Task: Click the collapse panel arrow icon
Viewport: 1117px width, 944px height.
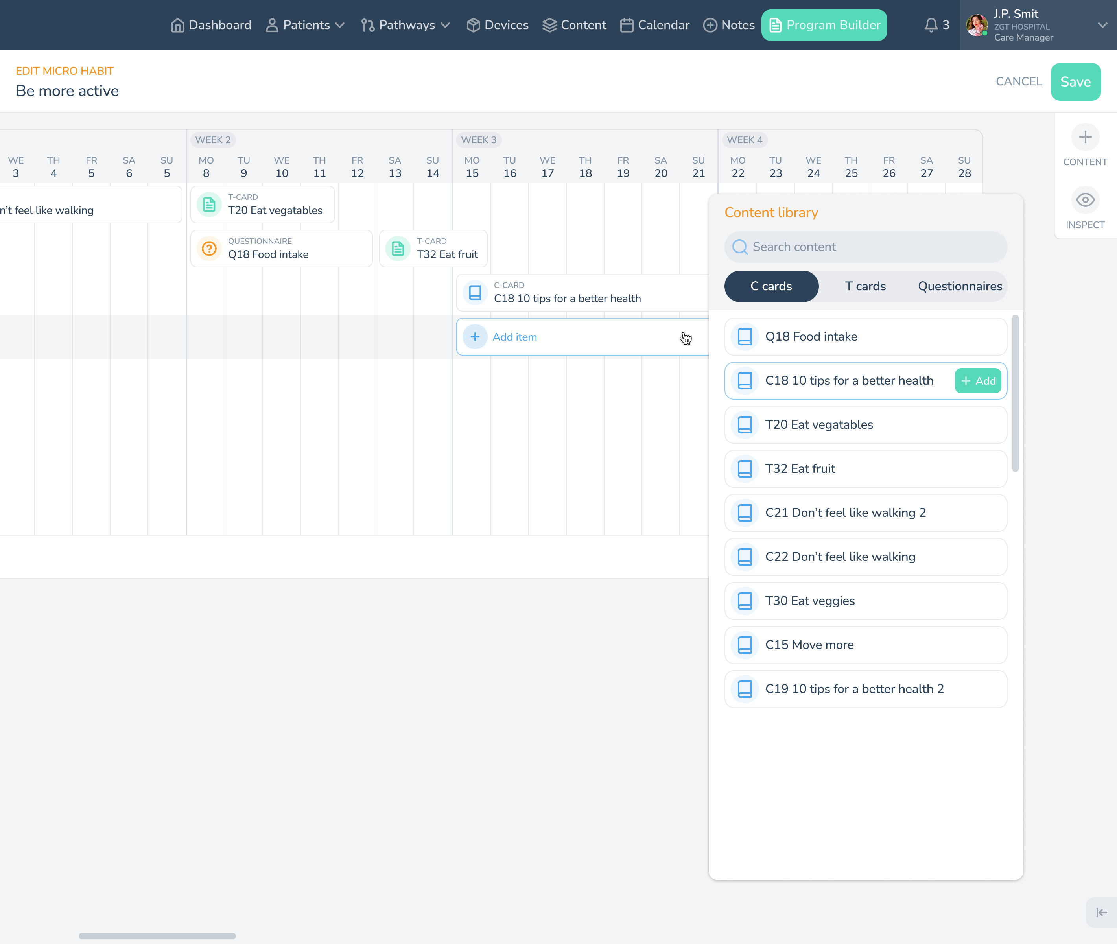Action: point(1101,913)
